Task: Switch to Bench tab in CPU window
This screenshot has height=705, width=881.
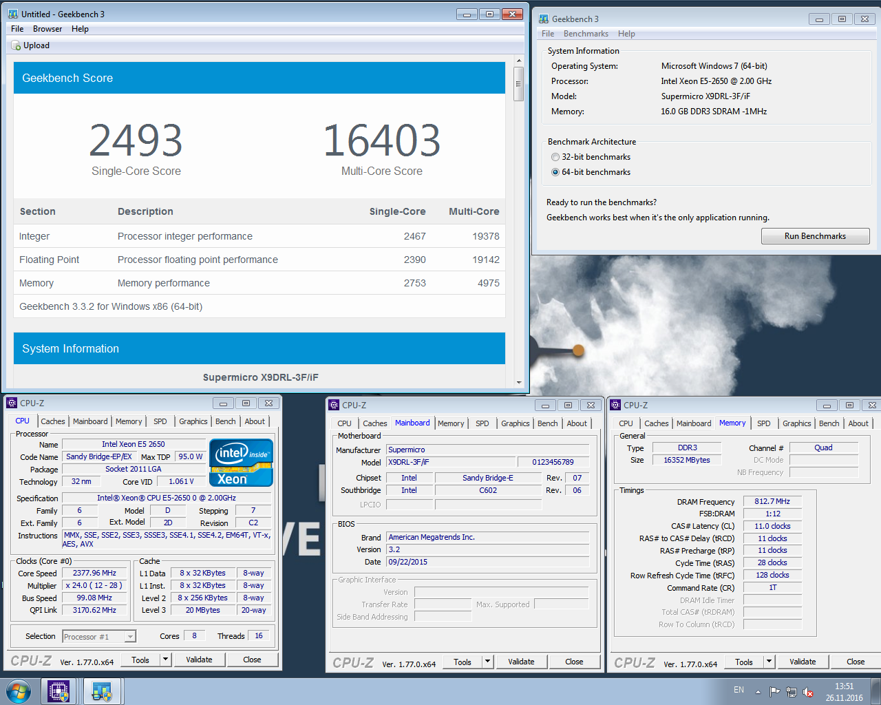Action: point(225,421)
